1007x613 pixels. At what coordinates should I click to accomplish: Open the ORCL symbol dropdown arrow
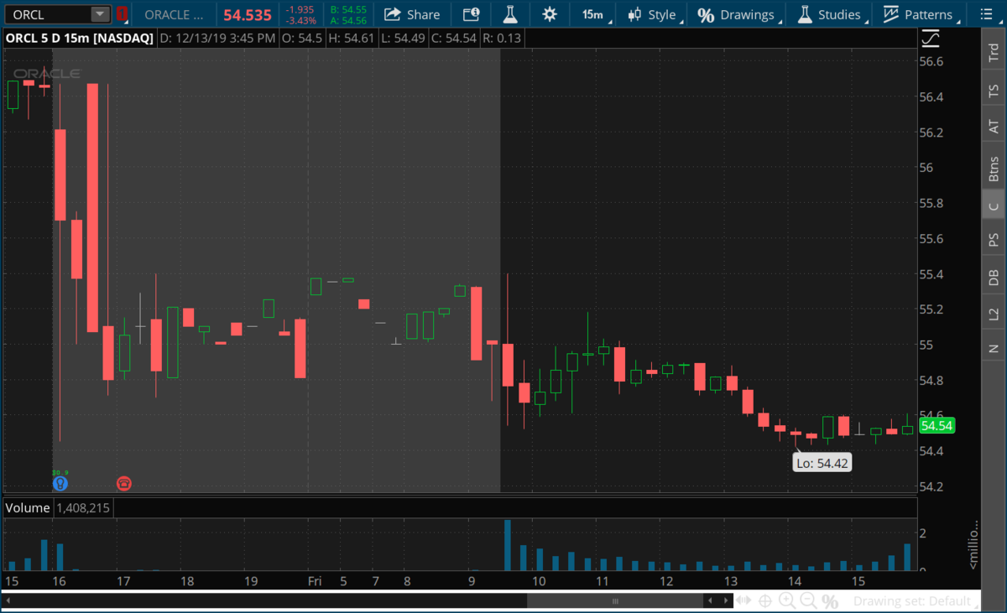pos(100,14)
